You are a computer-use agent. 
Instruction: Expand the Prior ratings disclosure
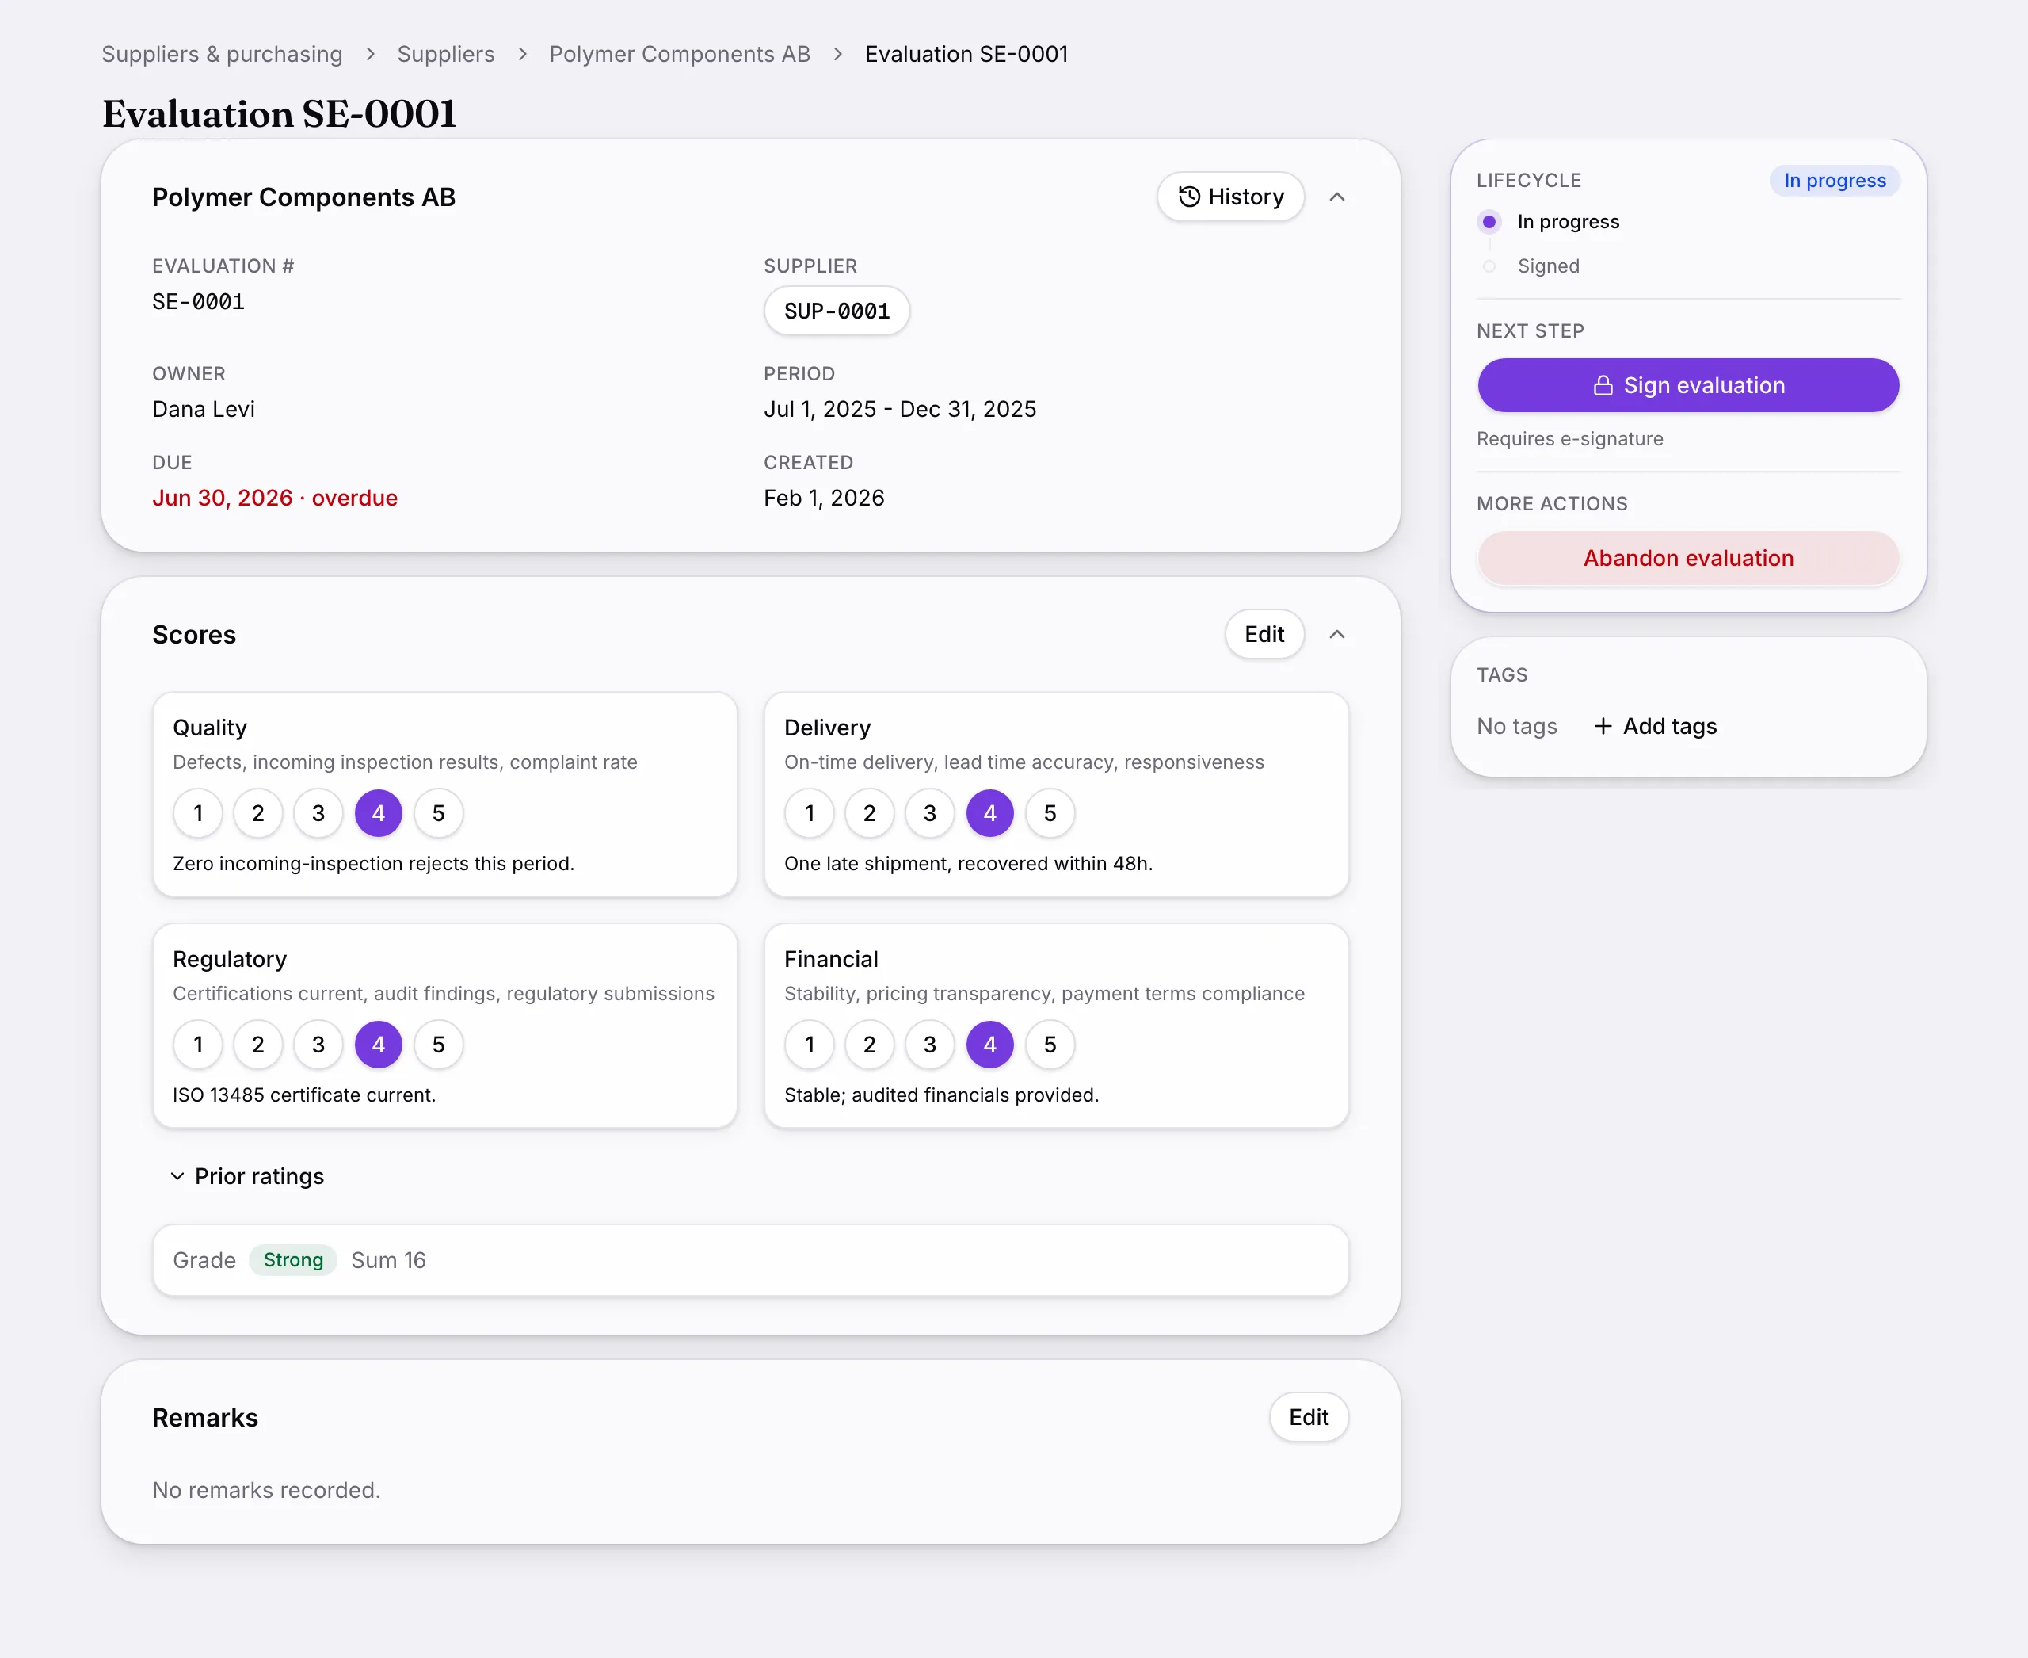247,1175
